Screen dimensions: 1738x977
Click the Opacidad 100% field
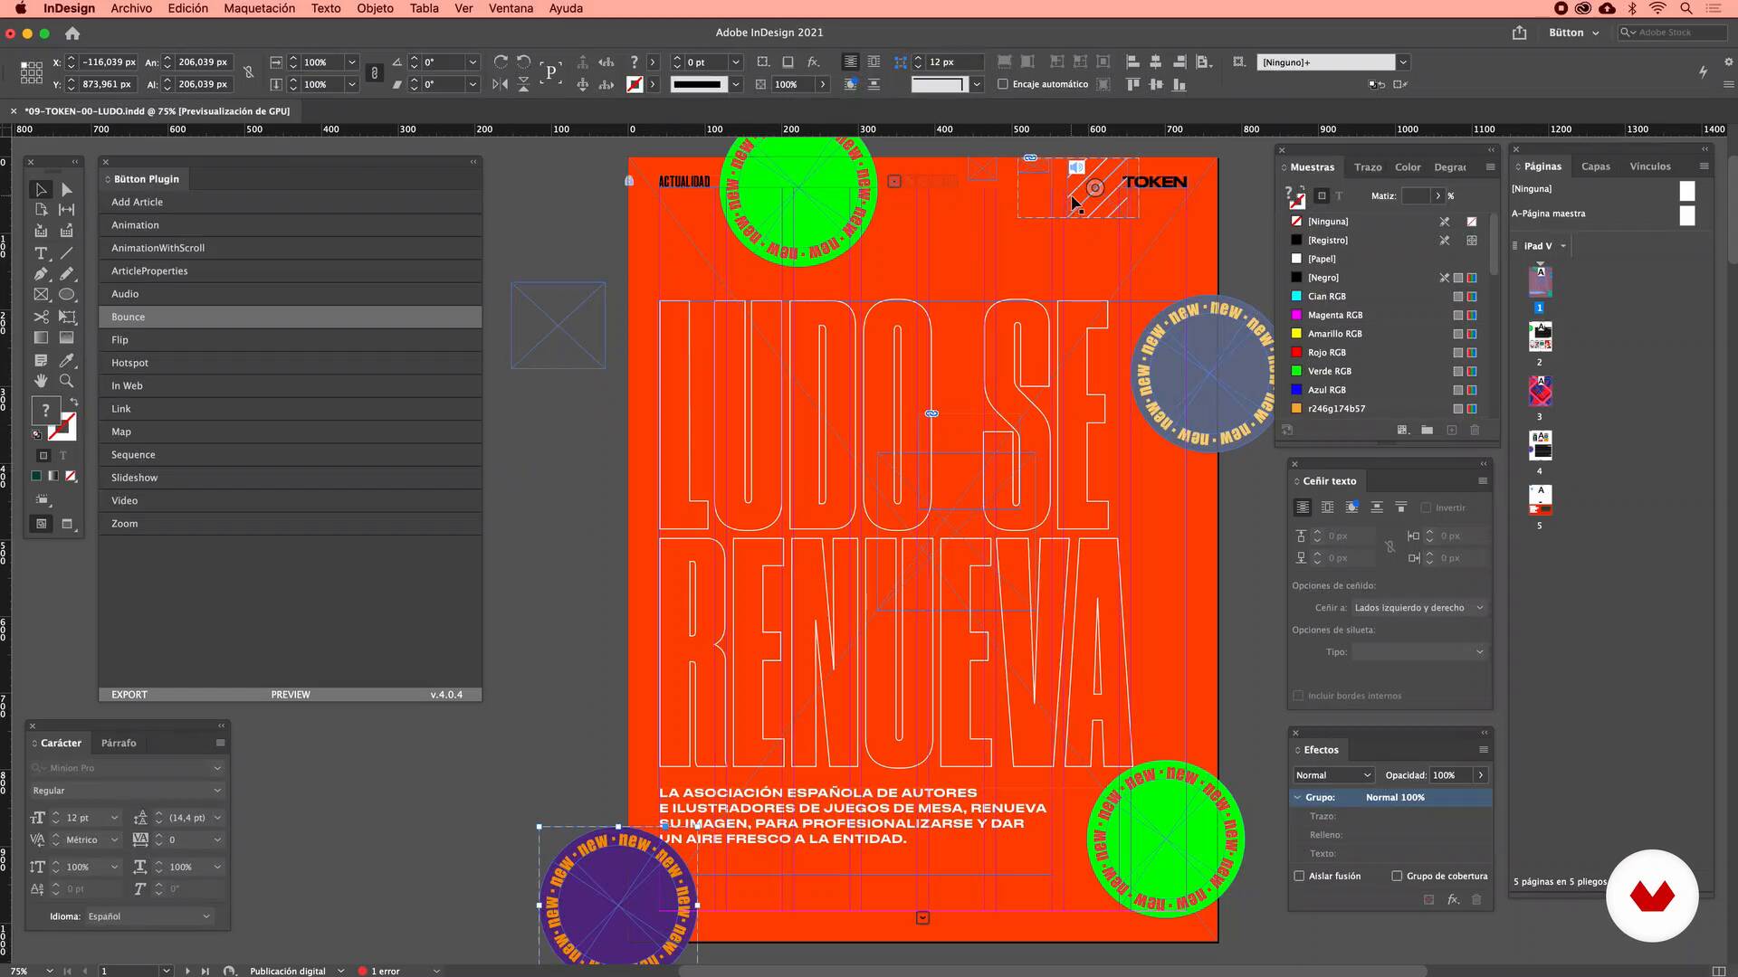[x=1451, y=775]
